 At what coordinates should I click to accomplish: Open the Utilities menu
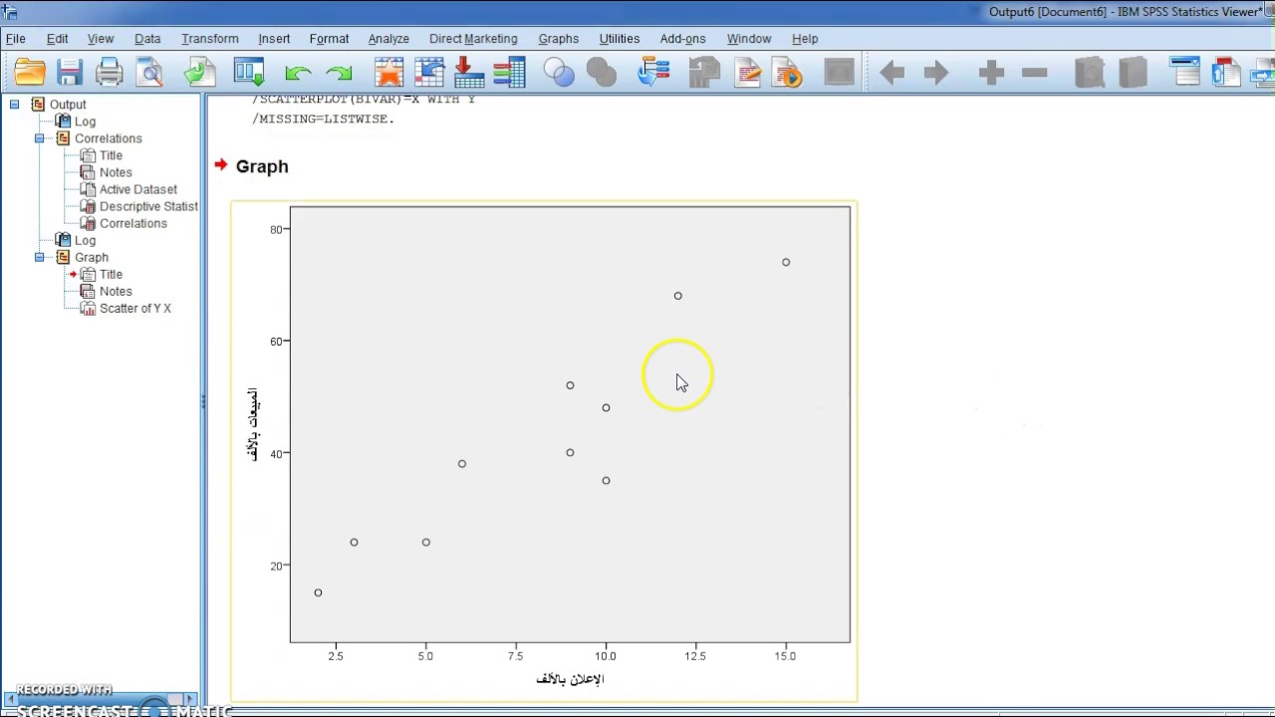click(620, 39)
